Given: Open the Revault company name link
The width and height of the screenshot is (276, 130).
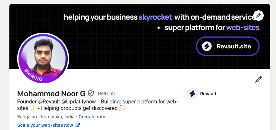Looking at the screenshot, I should [x=208, y=94].
